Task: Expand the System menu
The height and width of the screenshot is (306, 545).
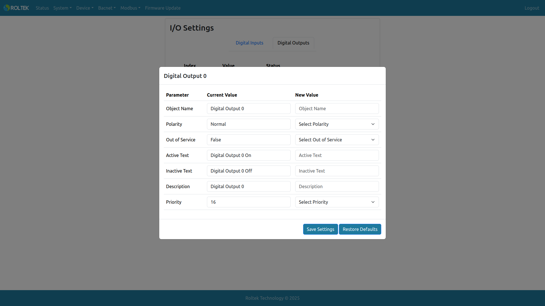Action: coord(62,8)
